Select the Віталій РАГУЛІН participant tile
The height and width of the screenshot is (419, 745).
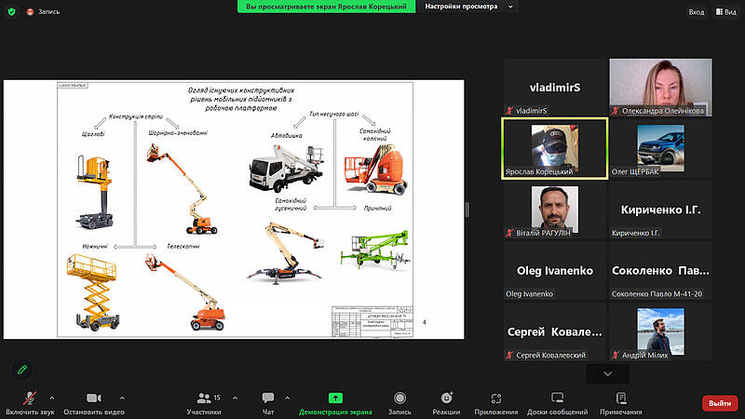click(554, 209)
